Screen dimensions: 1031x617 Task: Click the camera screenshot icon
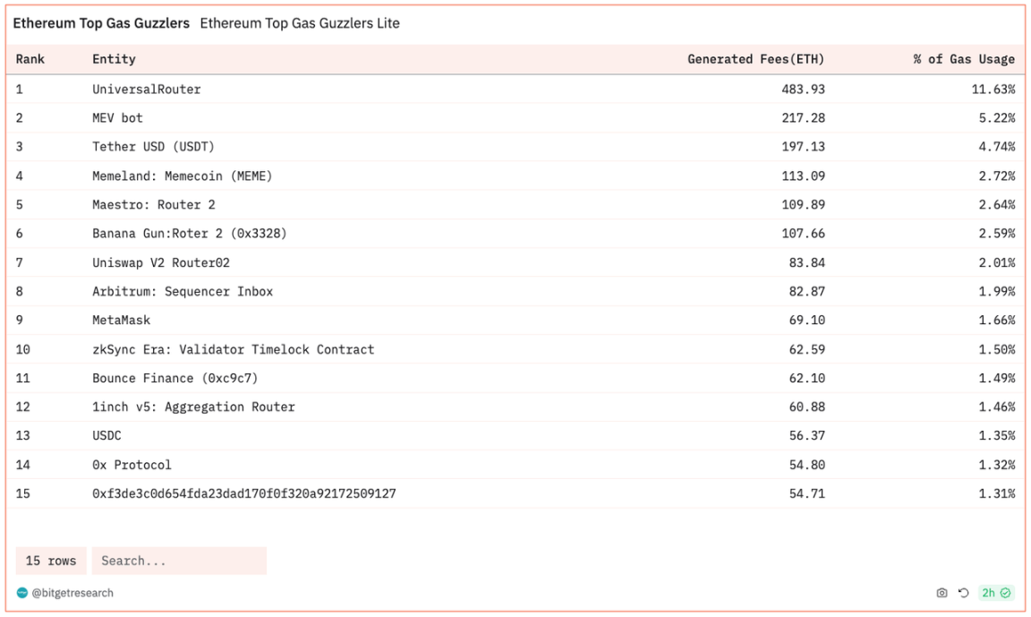[x=942, y=593]
